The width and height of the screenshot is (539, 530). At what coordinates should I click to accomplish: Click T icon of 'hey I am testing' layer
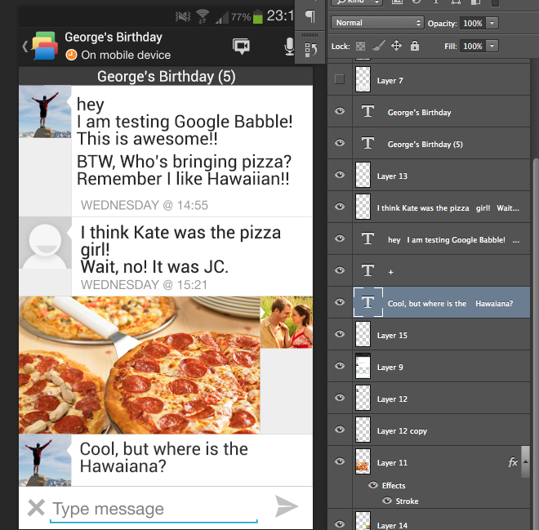367,238
